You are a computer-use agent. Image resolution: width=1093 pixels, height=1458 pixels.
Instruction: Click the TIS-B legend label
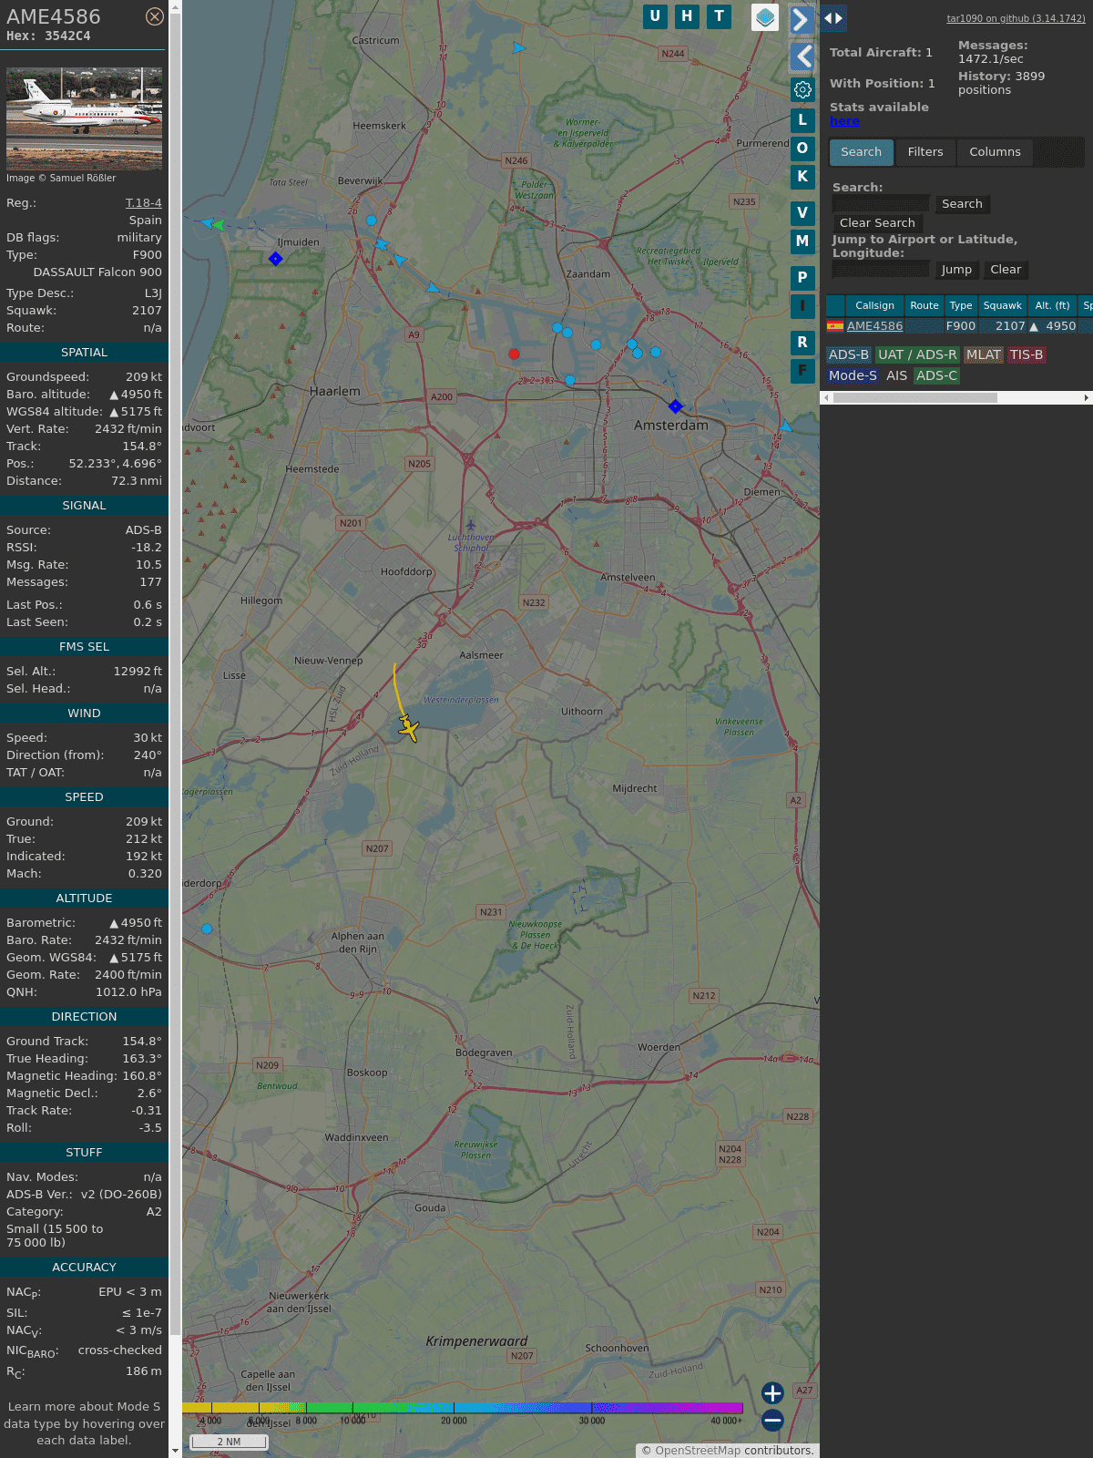point(1027,355)
